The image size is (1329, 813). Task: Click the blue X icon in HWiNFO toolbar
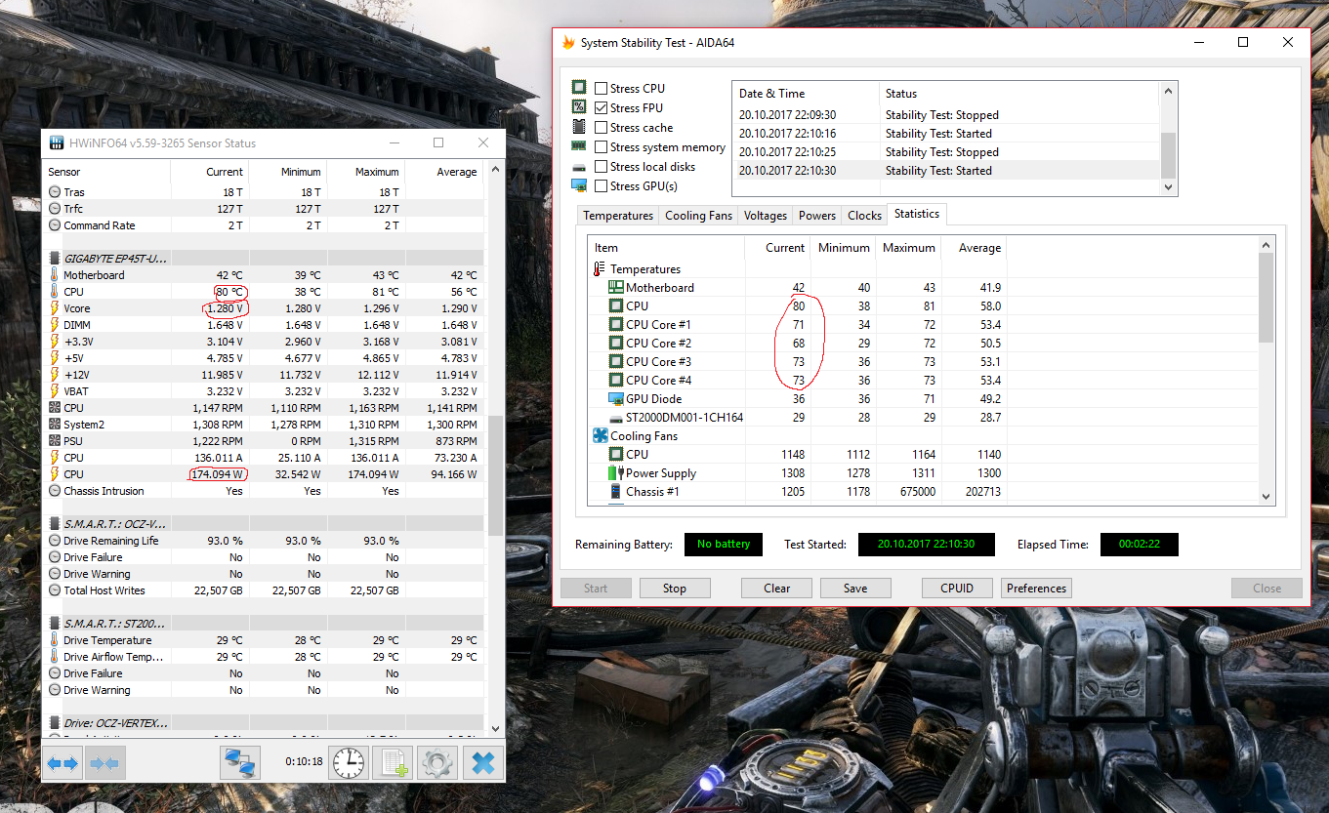482,763
